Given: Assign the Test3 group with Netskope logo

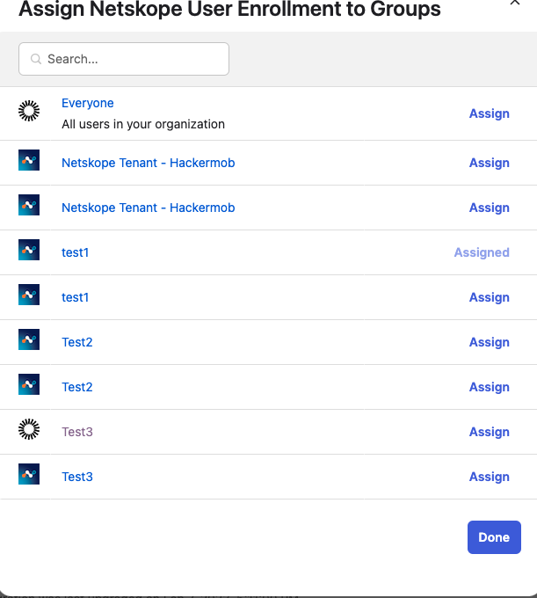Looking at the screenshot, I should point(489,477).
